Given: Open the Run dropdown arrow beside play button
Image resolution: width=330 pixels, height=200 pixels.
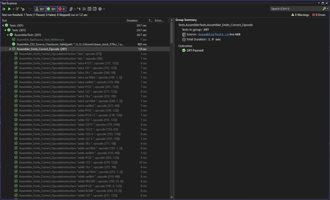Looking at the screenshot, I should (x=13, y=9).
